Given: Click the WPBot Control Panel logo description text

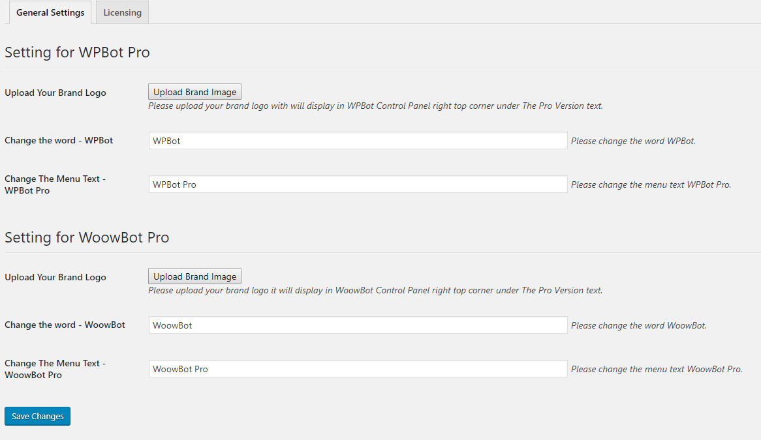Looking at the screenshot, I should pos(376,106).
